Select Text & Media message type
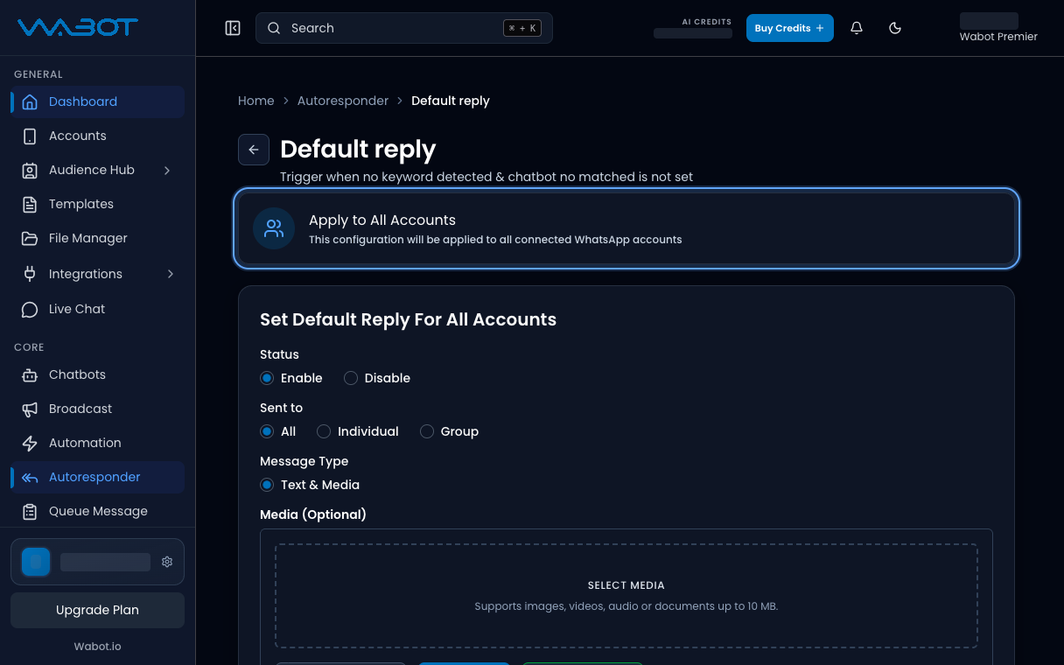 pyautogui.click(x=267, y=485)
